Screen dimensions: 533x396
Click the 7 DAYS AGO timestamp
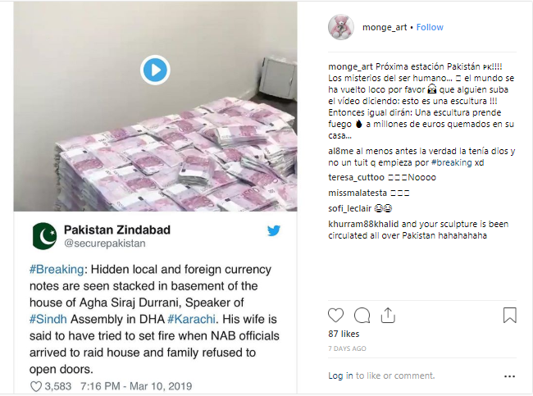(347, 348)
